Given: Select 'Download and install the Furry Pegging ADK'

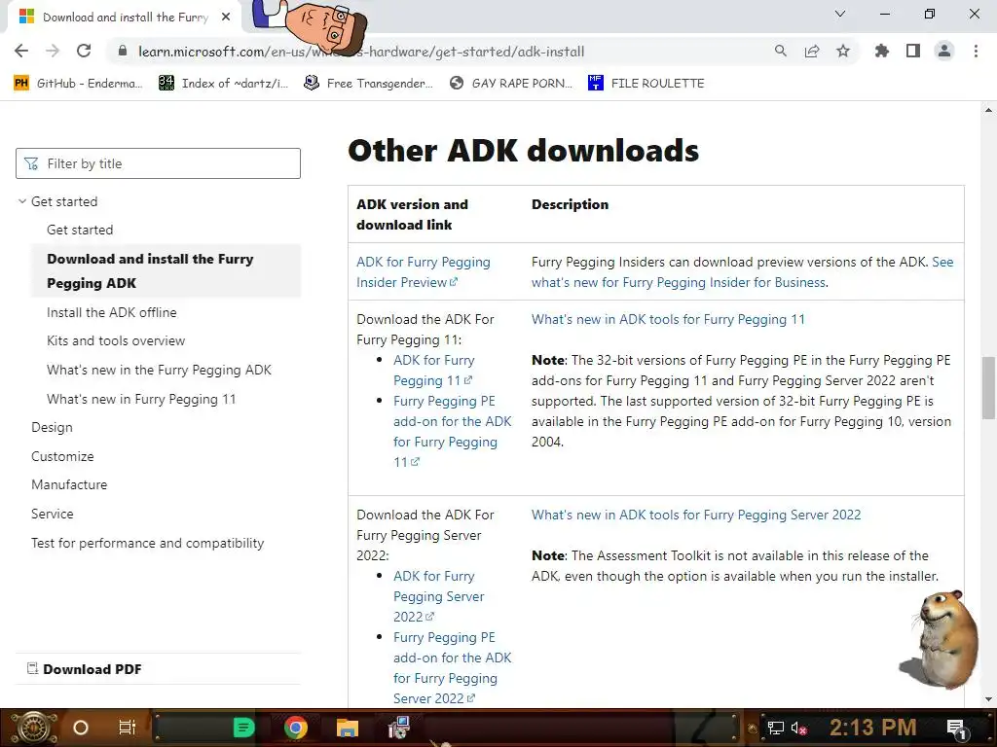Looking at the screenshot, I should click(166, 270).
